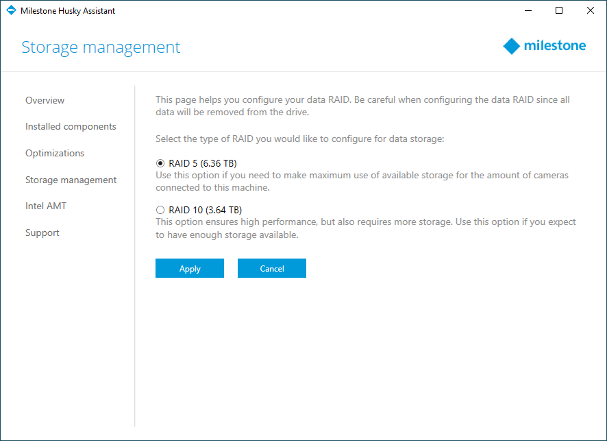
Task: Open the Intel AMT section
Action: click(x=46, y=206)
